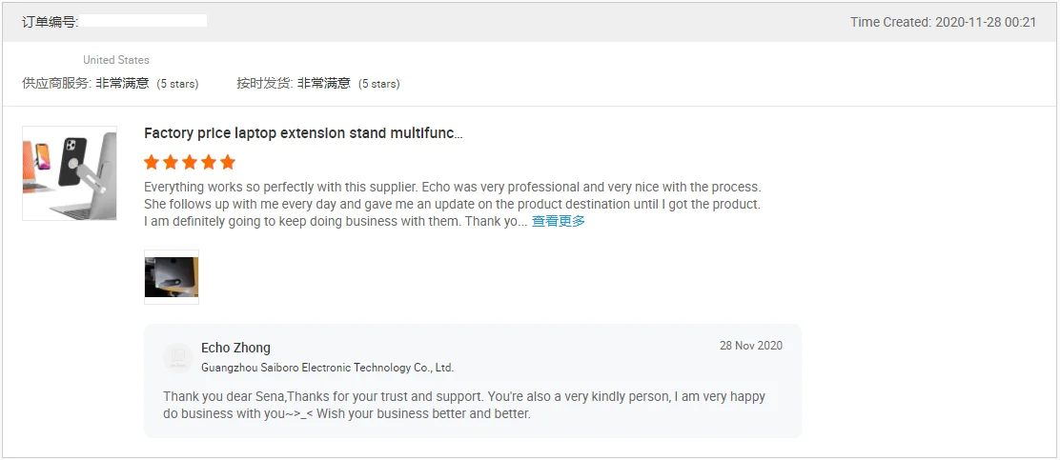Click the 供应商服务 rating label

point(57,84)
